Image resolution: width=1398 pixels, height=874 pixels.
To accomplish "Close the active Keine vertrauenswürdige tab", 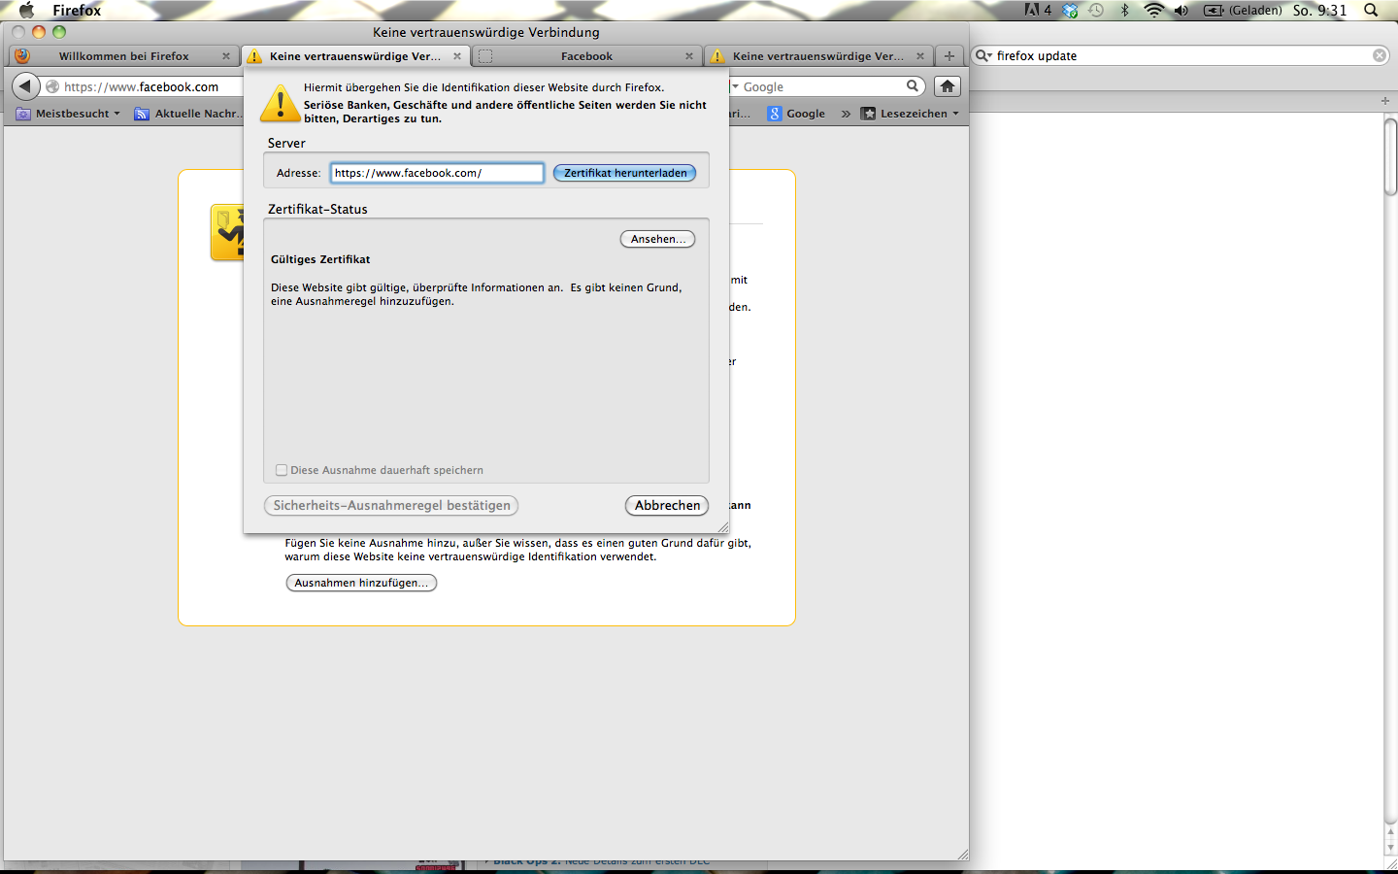I will (x=457, y=56).
